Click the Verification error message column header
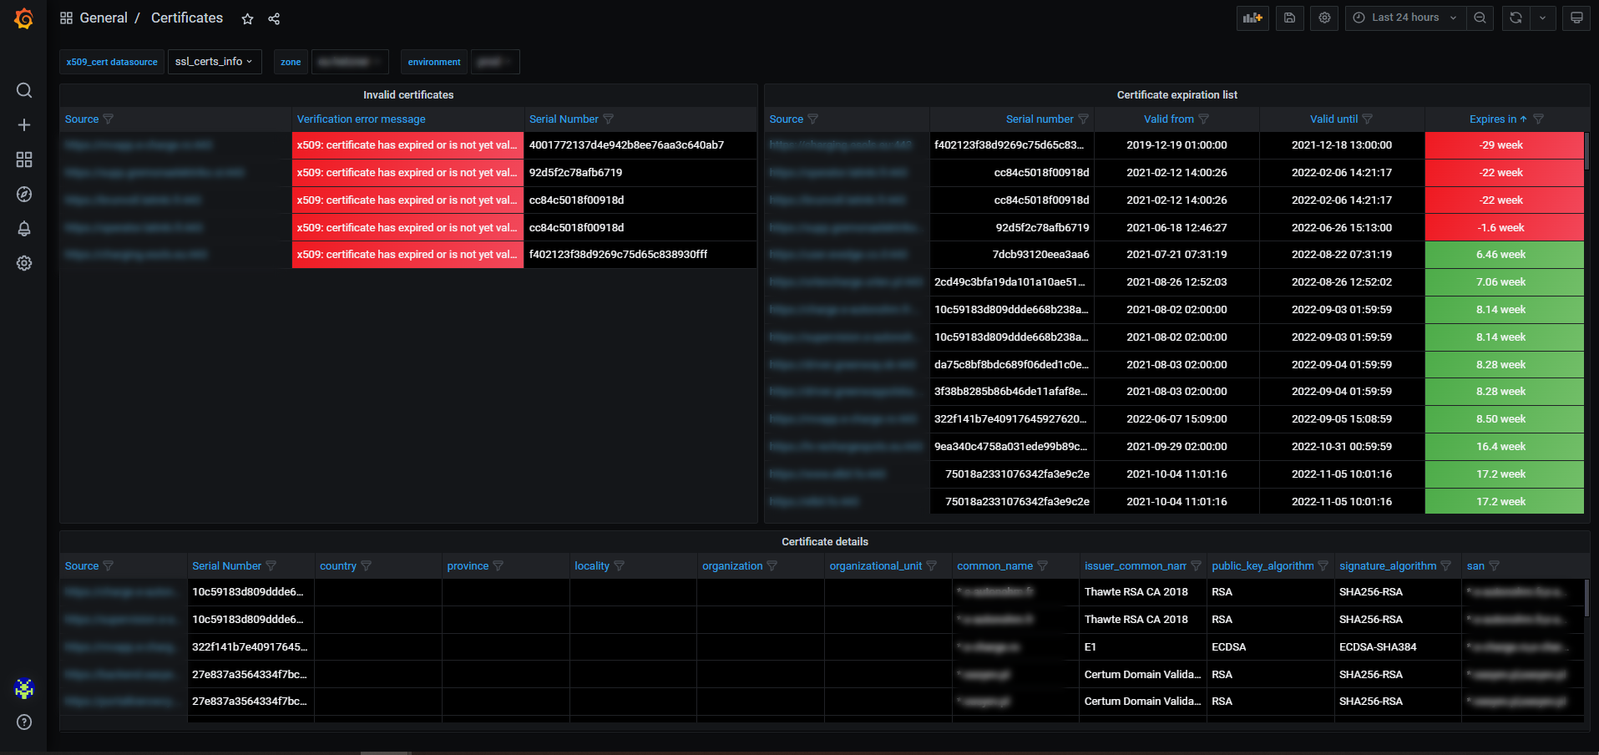Screen dimensions: 1599x755 [361, 119]
